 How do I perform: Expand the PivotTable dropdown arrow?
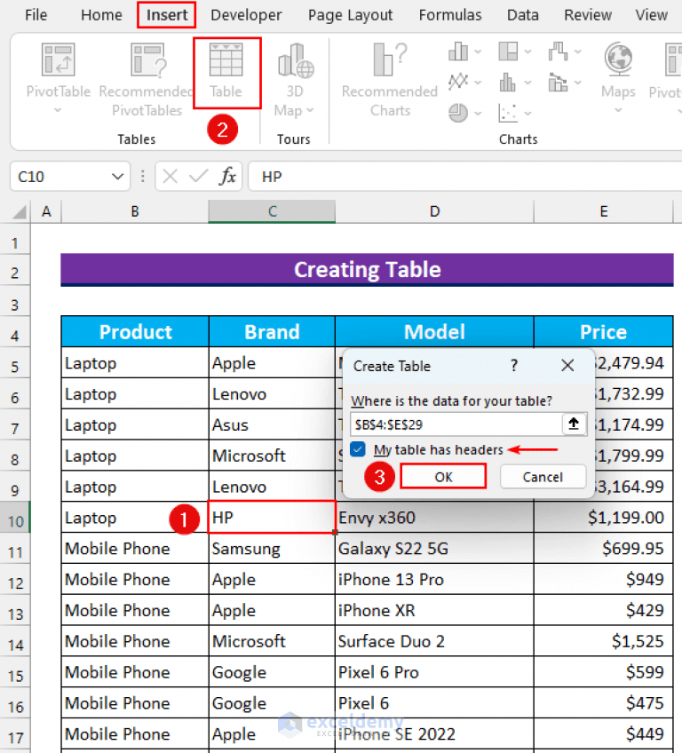(x=58, y=110)
